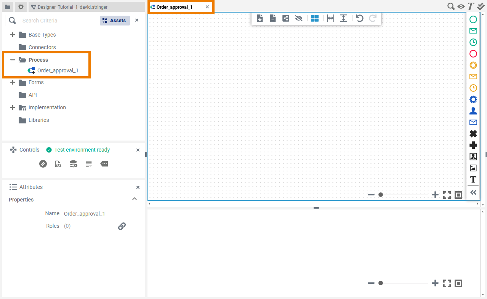
Task: Open the Designer_Tutorial_1_david.stringer tab
Action: [87, 7]
